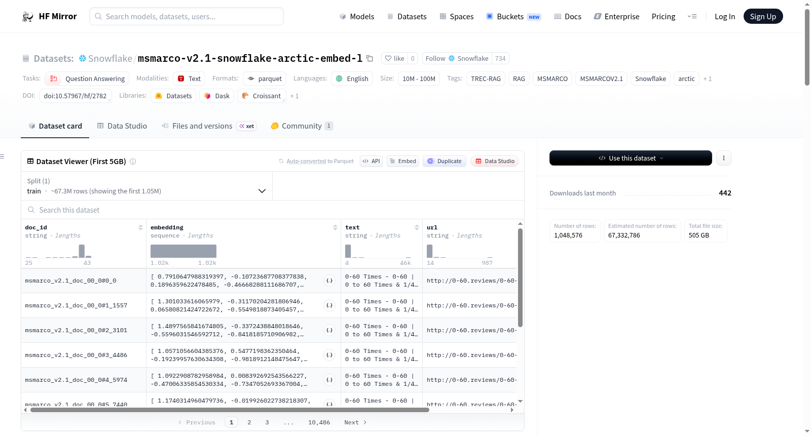Click the page's vertical scrollbar
Viewport: 811px width, 436px height.
[x=807, y=47]
